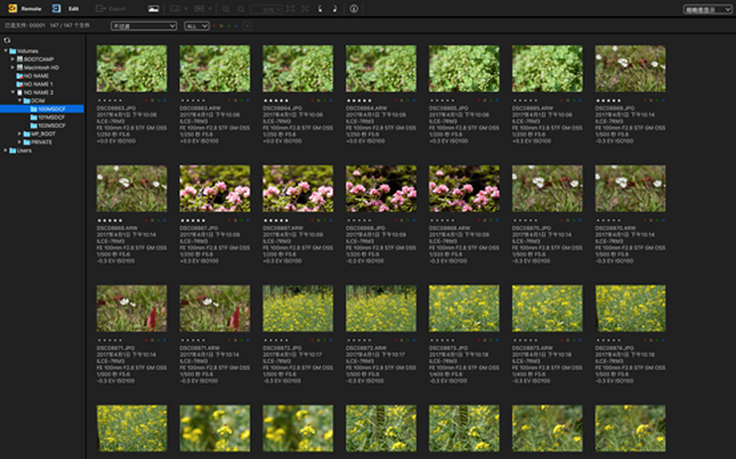The height and width of the screenshot is (459, 736).
Task: Select the 102MSDCF folder
Action: tap(48, 126)
